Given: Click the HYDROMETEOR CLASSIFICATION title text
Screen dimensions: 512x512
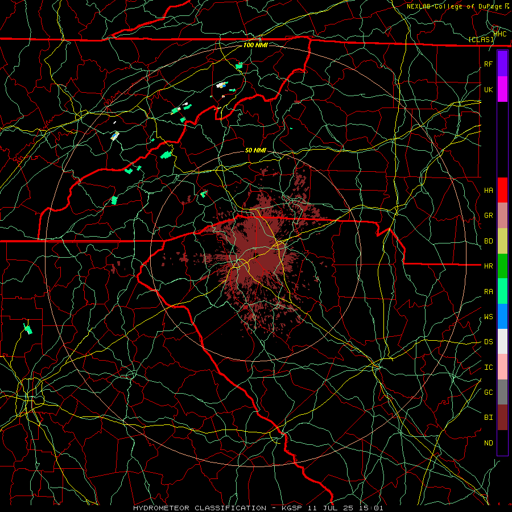Looking at the screenshot, I should pyautogui.click(x=200, y=508).
